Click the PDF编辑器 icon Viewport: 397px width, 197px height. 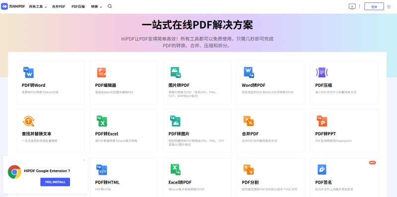102,72
